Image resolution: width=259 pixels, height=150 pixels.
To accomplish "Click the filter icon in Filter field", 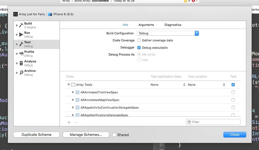I will click(x=189, y=122).
